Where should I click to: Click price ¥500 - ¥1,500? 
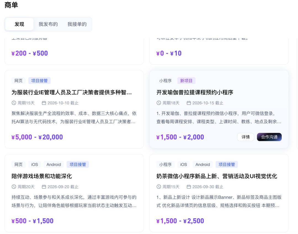pyautogui.click(x=33, y=221)
